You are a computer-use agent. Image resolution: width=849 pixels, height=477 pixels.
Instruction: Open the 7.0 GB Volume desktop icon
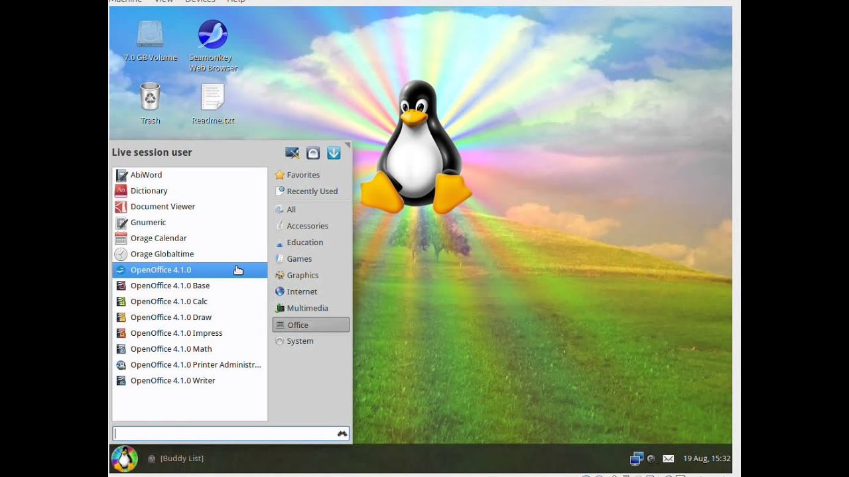(x=151, y=41)
